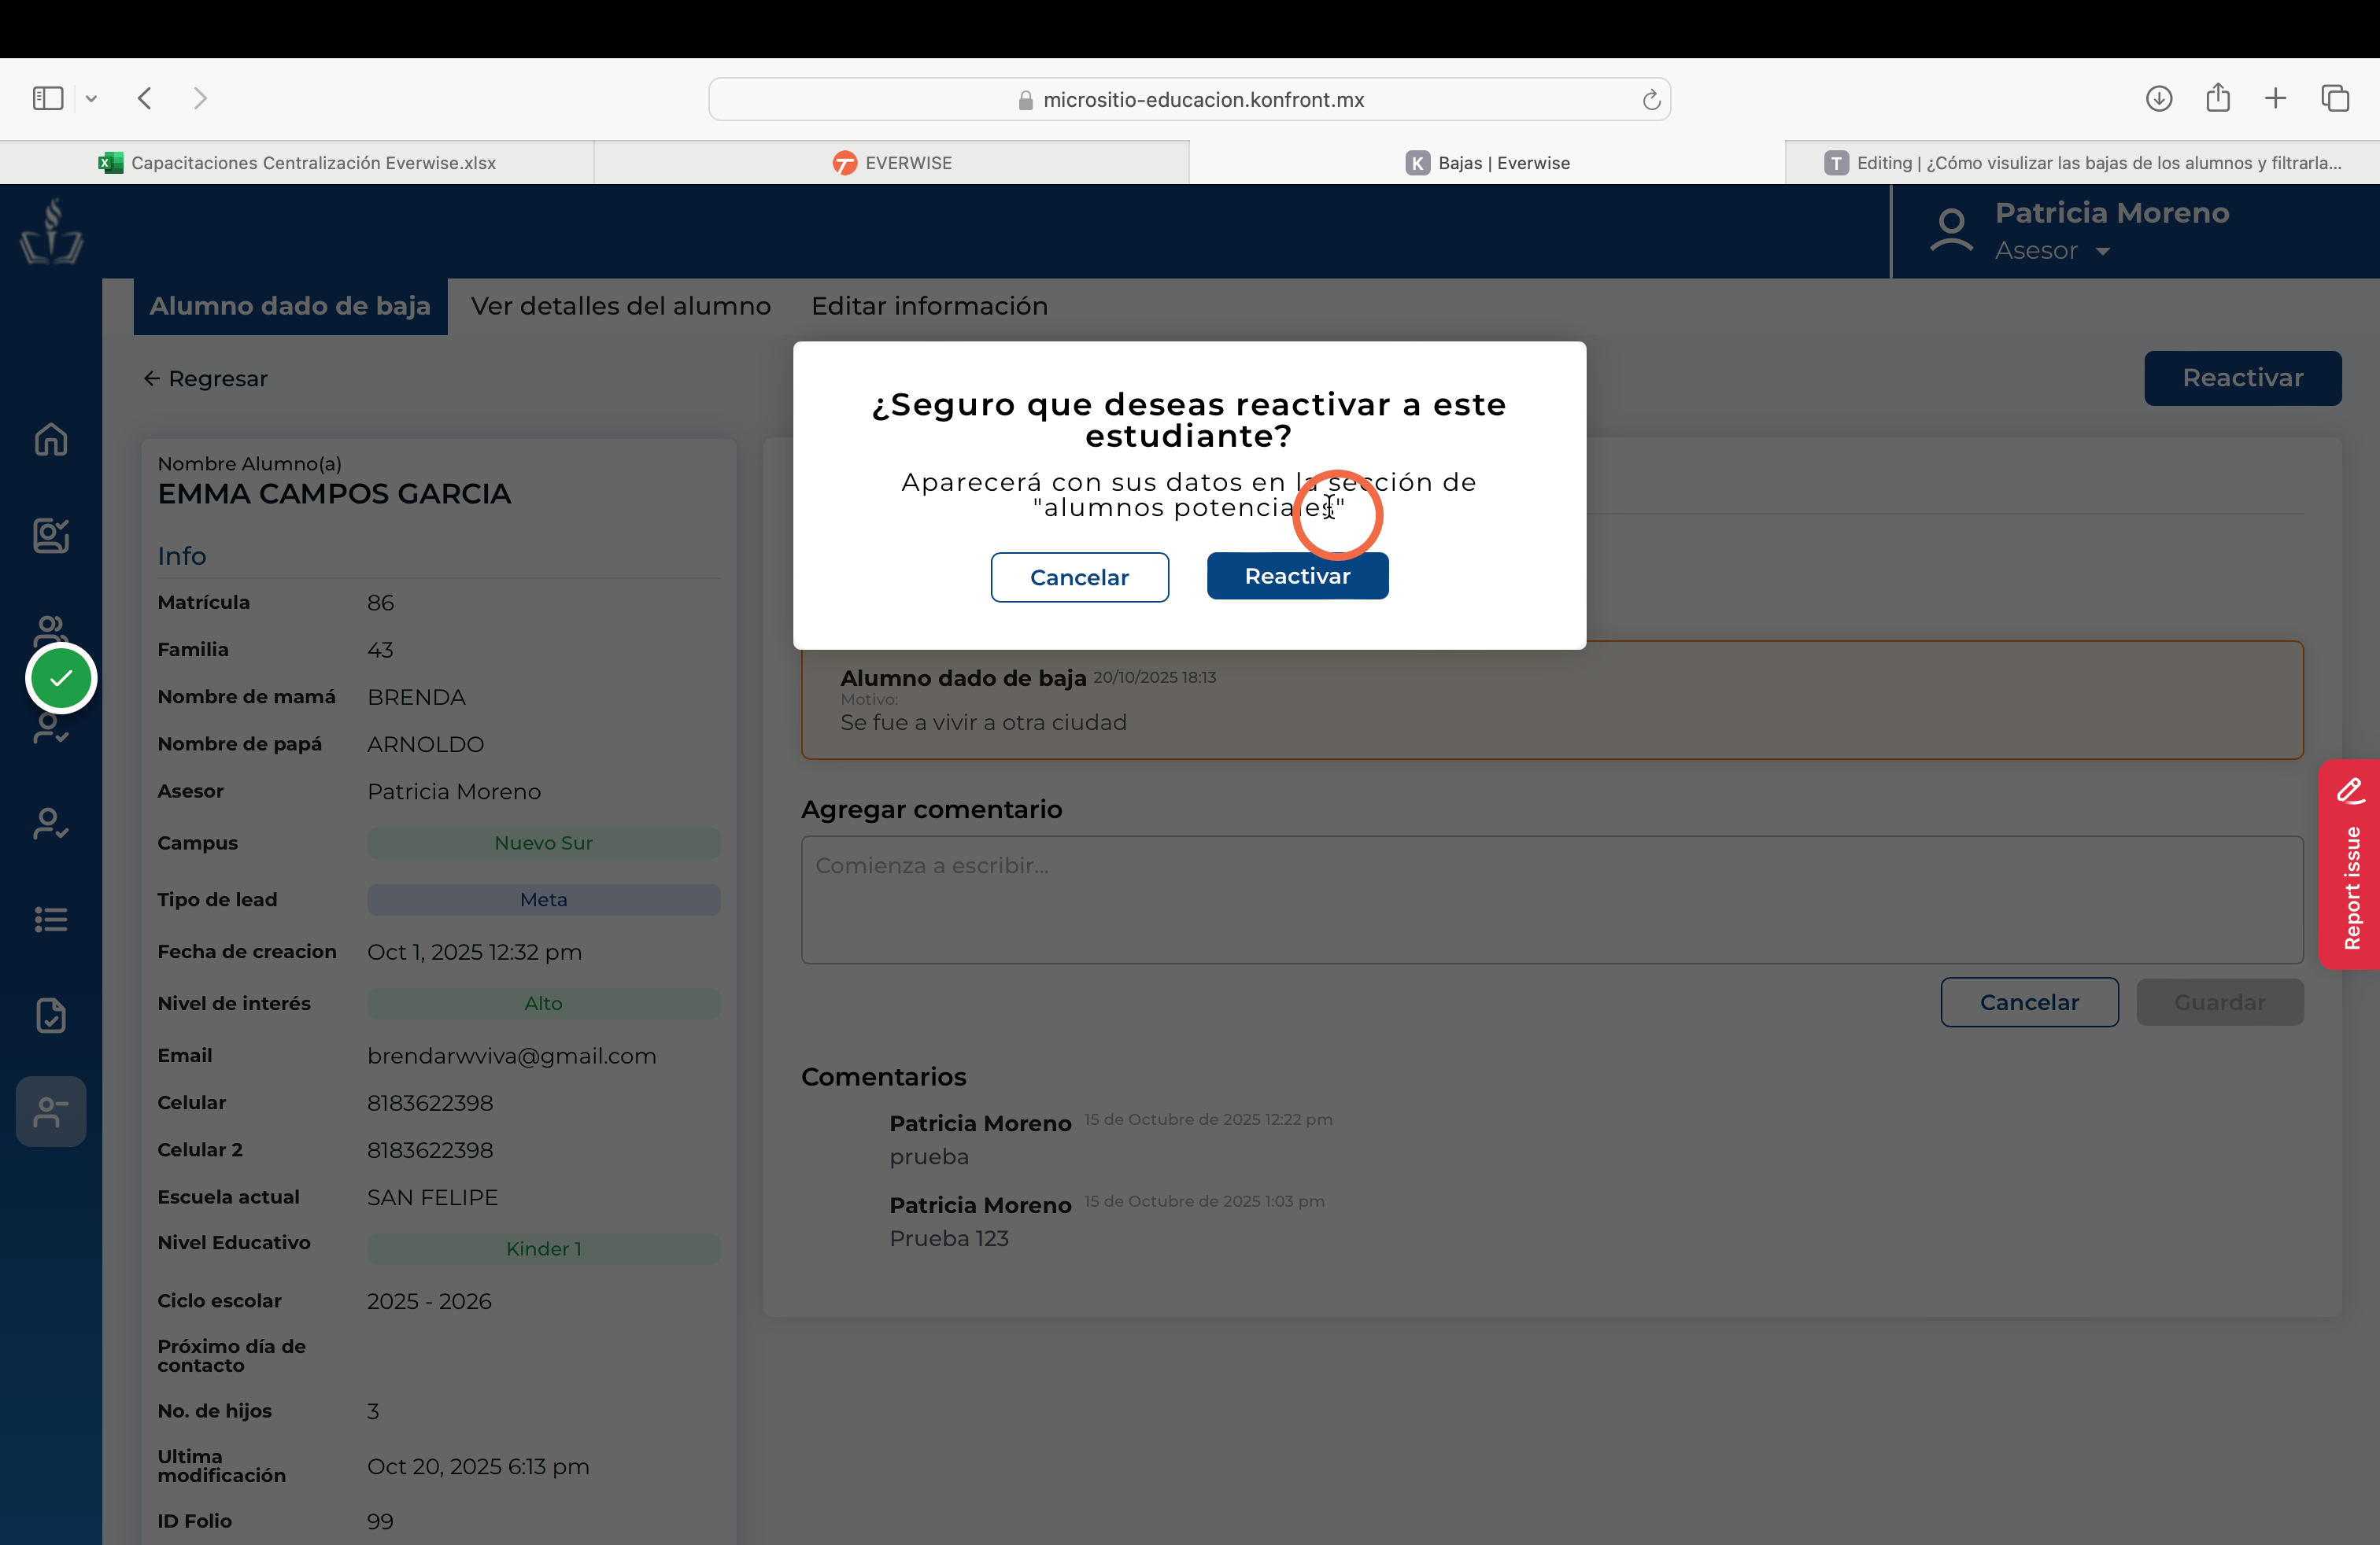Open the Report issue side tab
Screen dimensions: 2380x1545
tap(2350, 865)
